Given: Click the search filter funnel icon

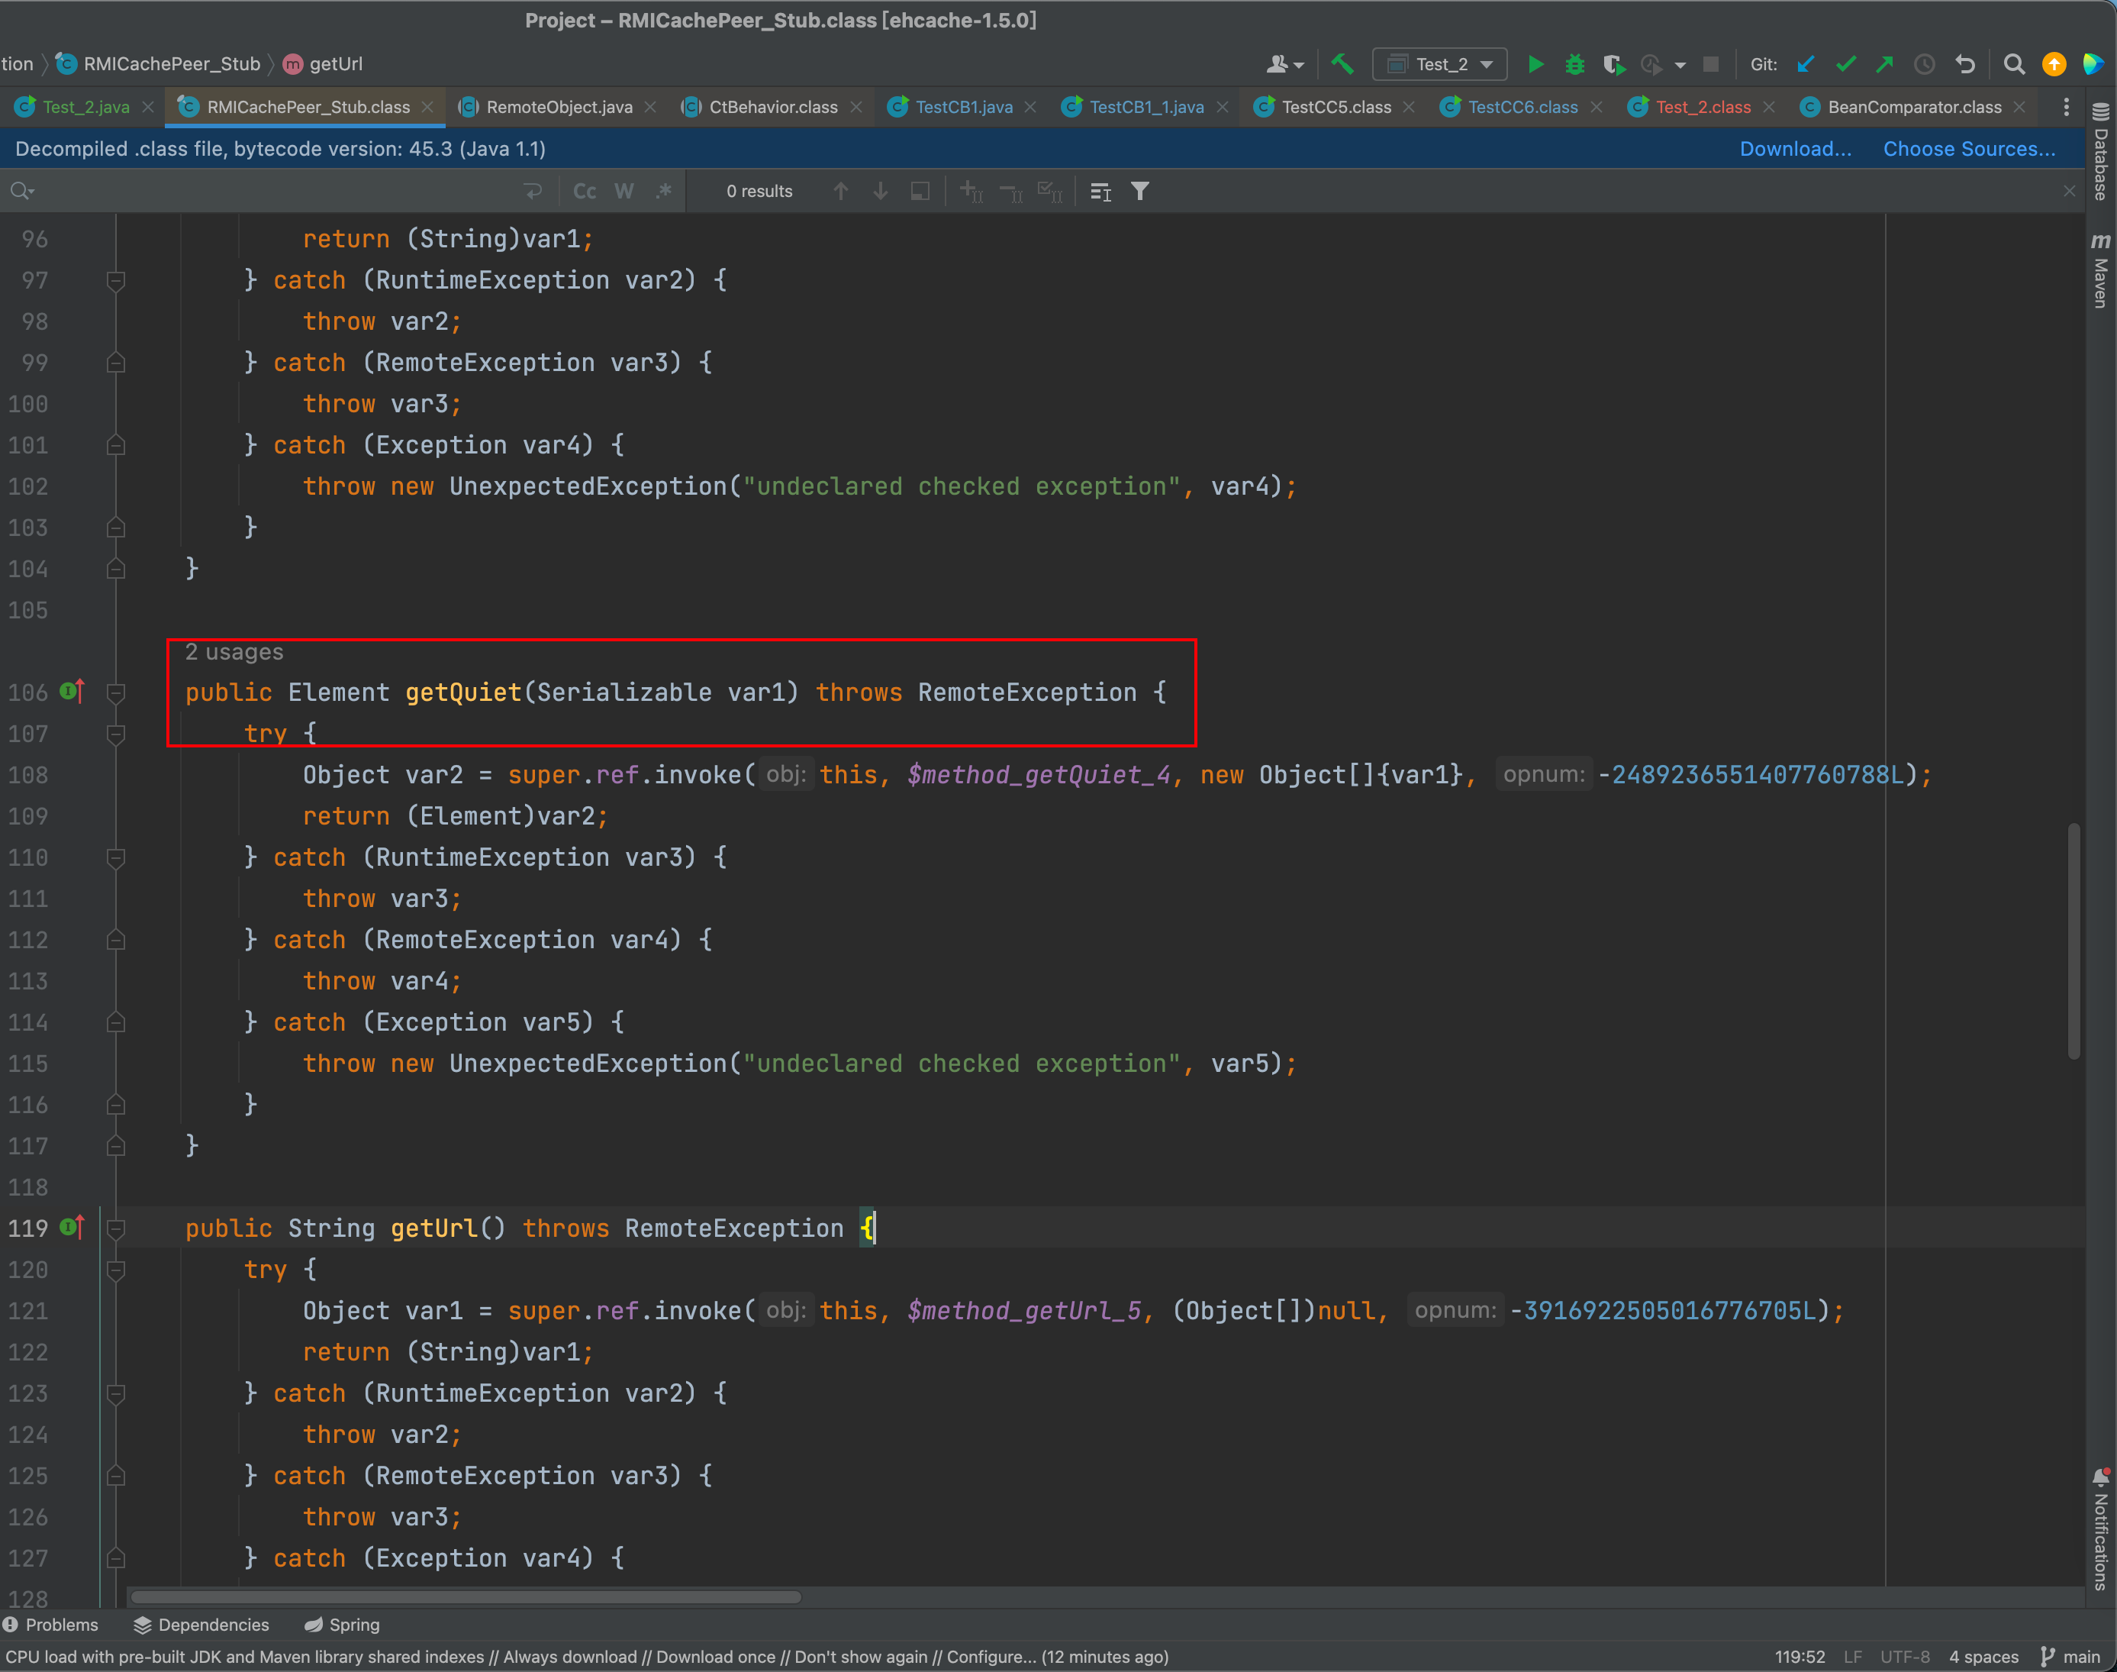Looking at the screenshot, I should pos(1139,191).
